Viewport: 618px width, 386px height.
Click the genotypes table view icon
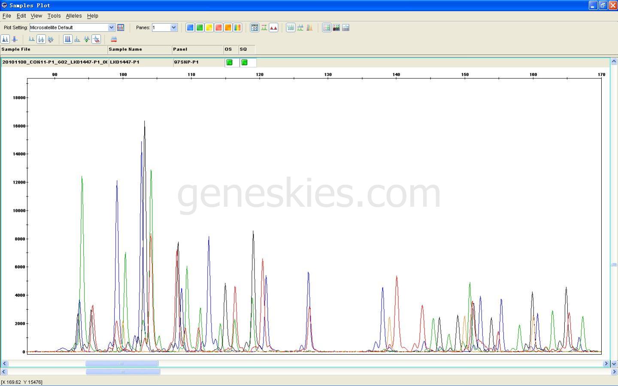(x=336, y=27)
